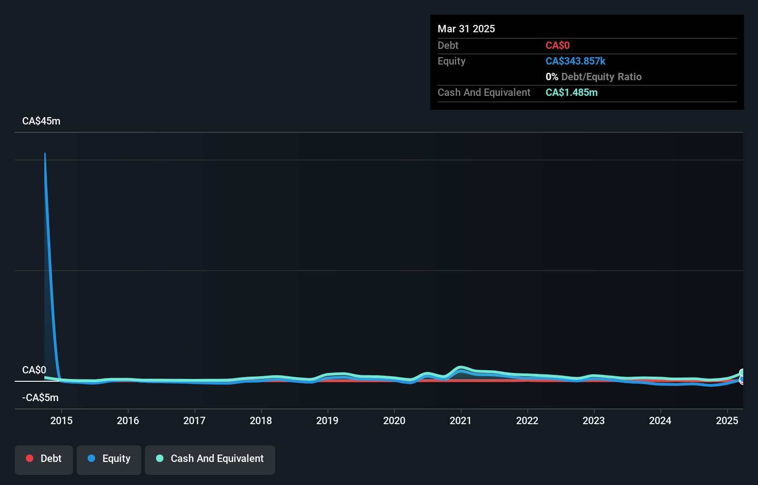Click the blue dot in Equity legend
Viewport: 758px width, 485px height.
pos(91,458)
